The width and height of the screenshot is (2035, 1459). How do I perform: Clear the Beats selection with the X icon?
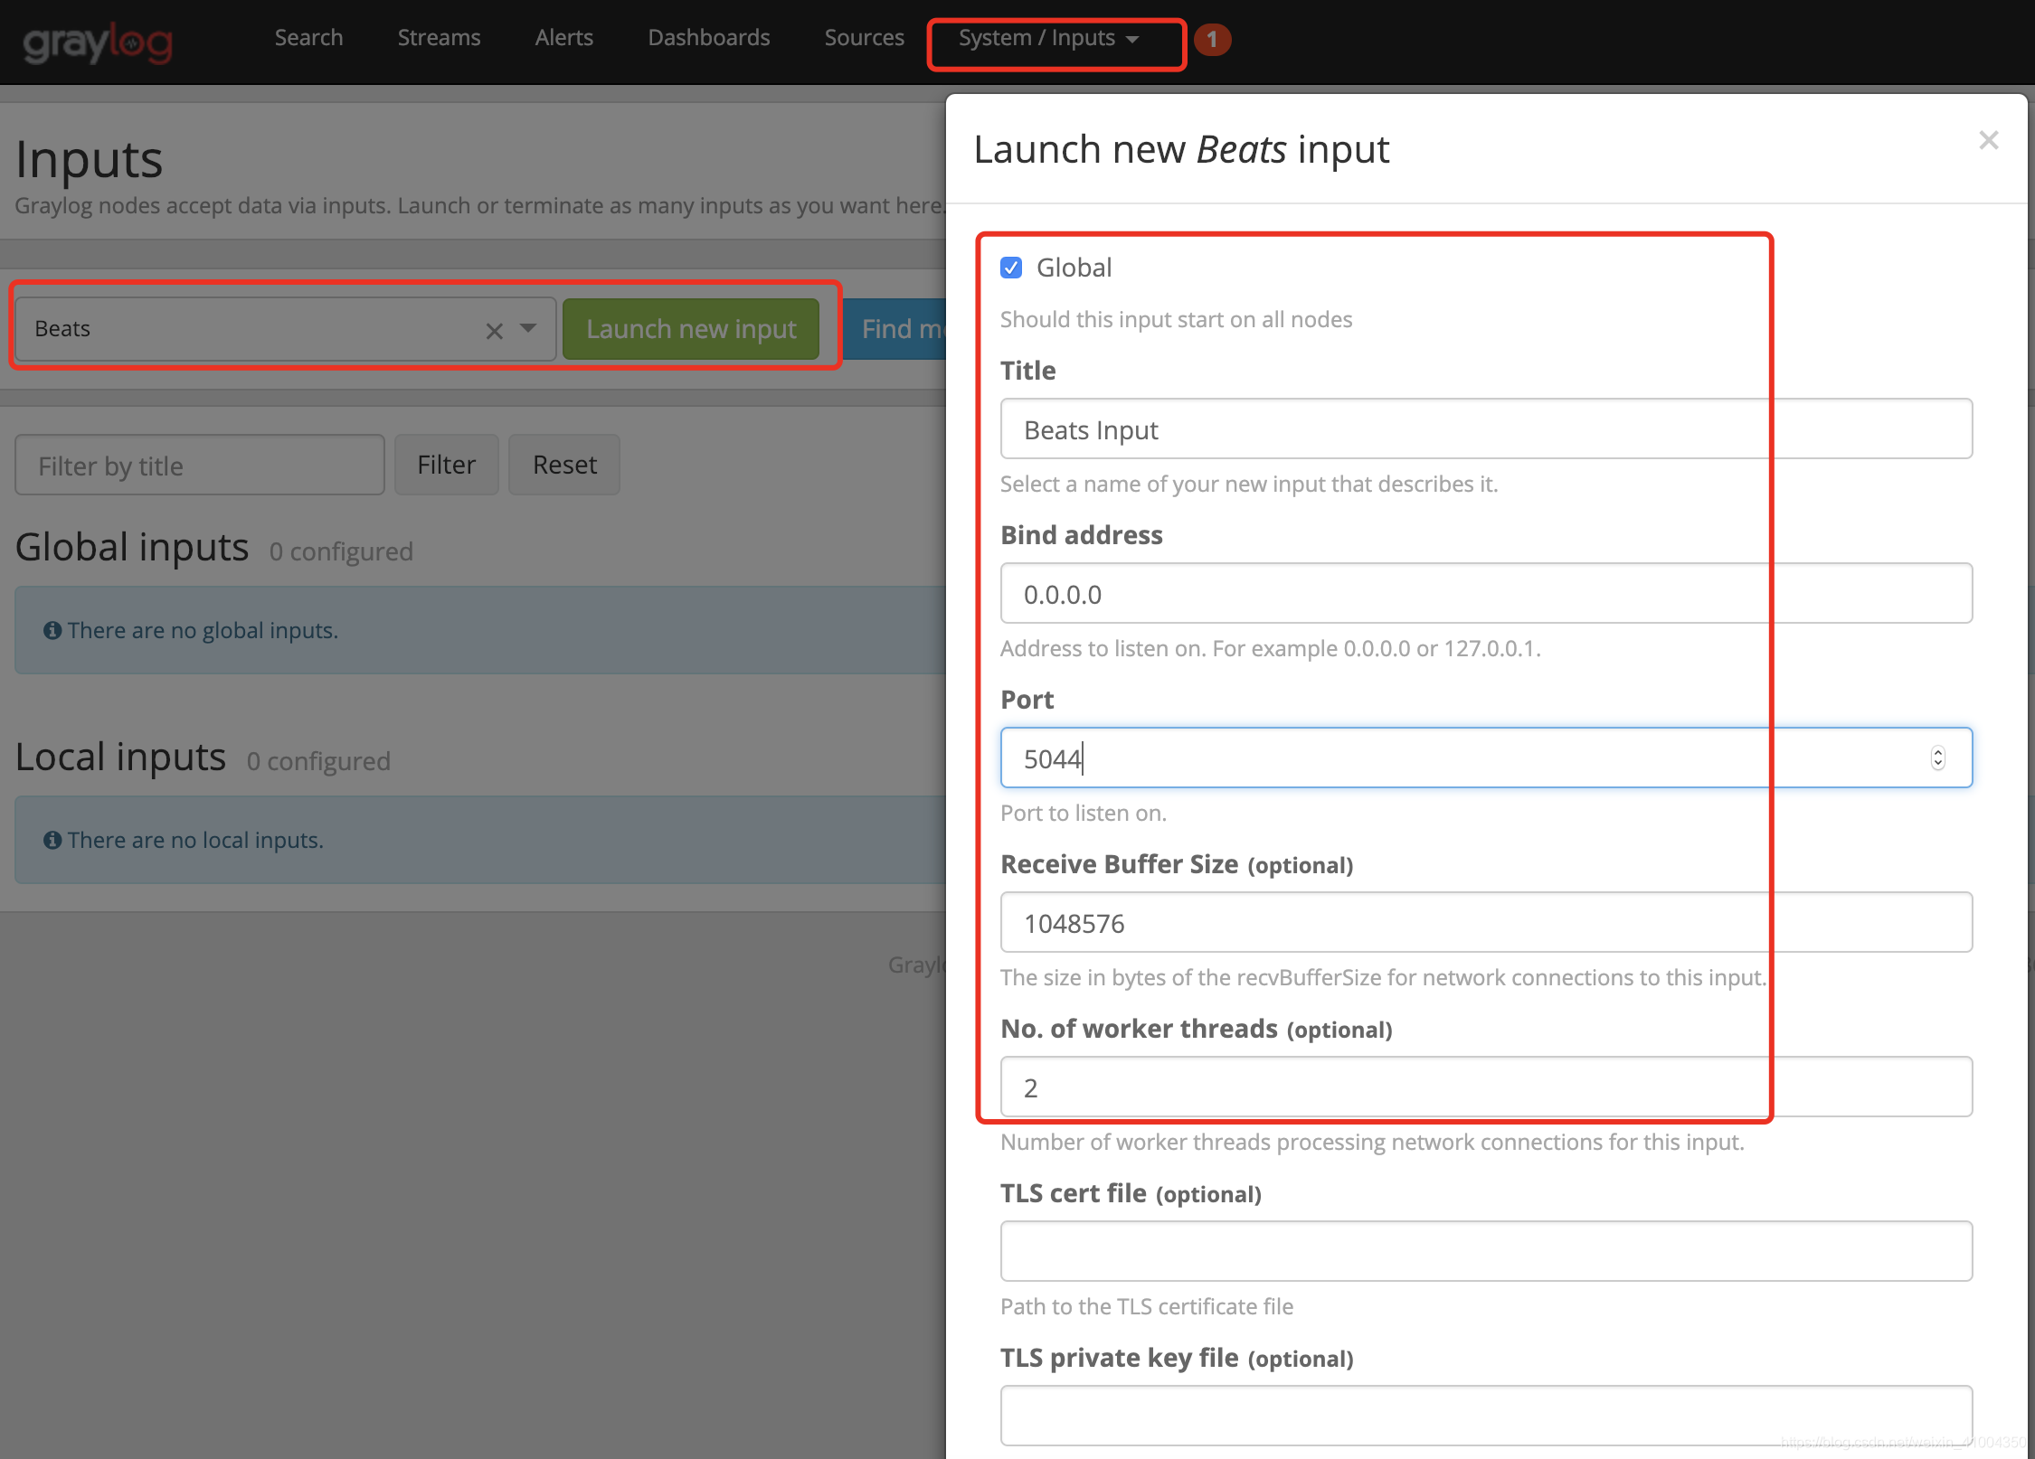tap(494, 331)
